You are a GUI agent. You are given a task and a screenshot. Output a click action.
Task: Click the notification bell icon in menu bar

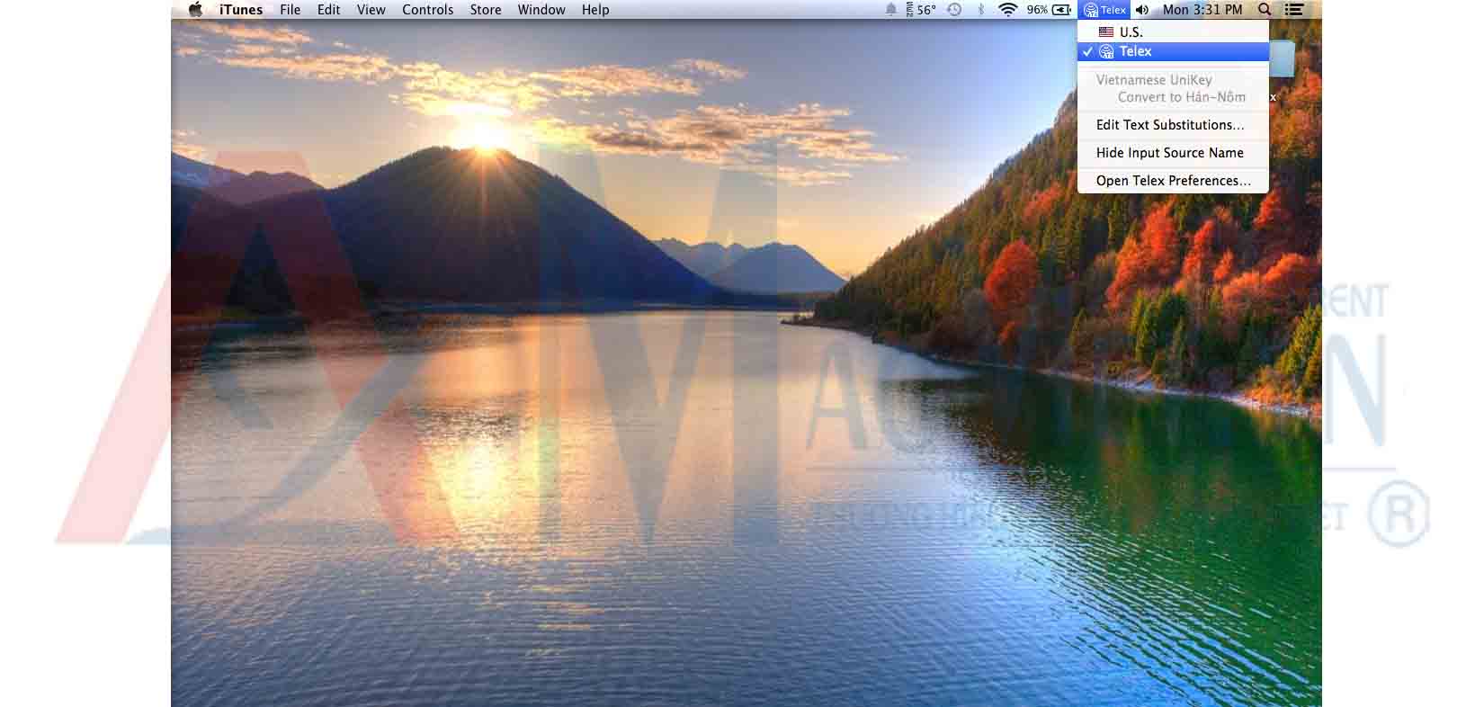pyautogui.click(x=891, y=10)
